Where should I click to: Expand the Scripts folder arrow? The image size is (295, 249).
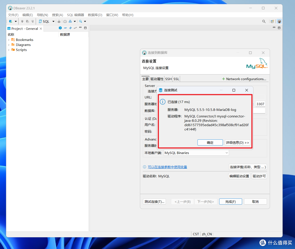point(9,50)
